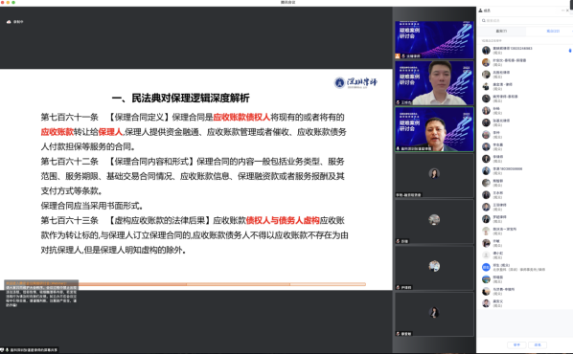Click the law firm logo on the slide
573x354 pixels.
[x=355, y=82]
